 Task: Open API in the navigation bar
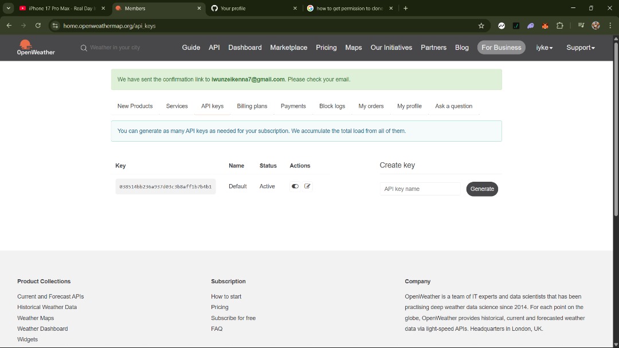pyautogui.click(x=214, y=48)
